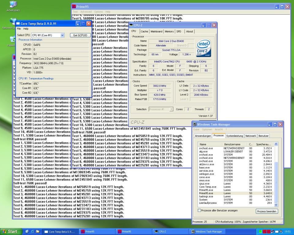Screen dimensions: 294x235
Task: Launch Internet Explorer from quick launch
Action: click(32, 232)
